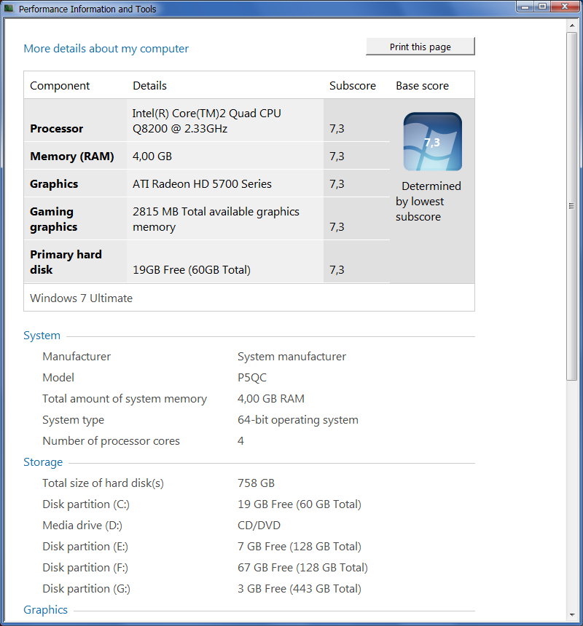Image resolution: width=583 pixels, height=626 pixels.
Task: Click 'Intel(R) Core(TM)2 Quad CPU' details text
Action: point(206,114)
